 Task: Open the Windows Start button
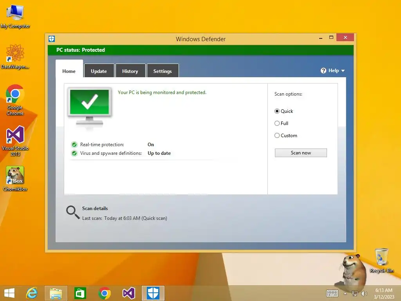click(9, 293)
